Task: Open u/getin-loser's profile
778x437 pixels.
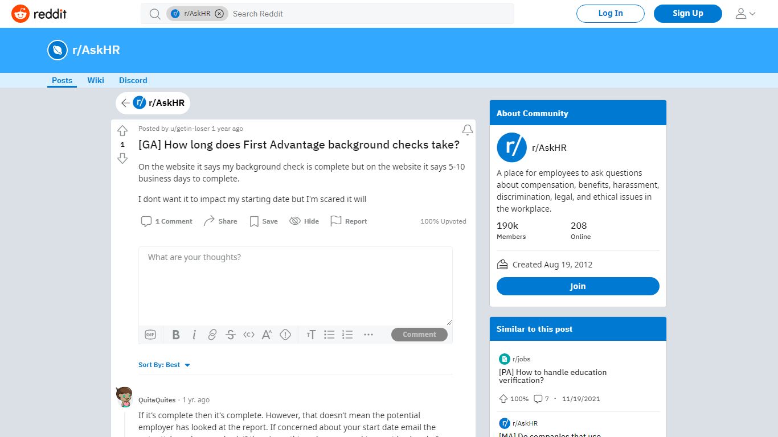Action: click(190, 129)
